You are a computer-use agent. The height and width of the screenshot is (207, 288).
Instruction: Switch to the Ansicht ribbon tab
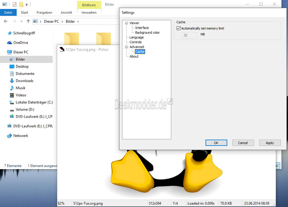[x=66, y=13]
